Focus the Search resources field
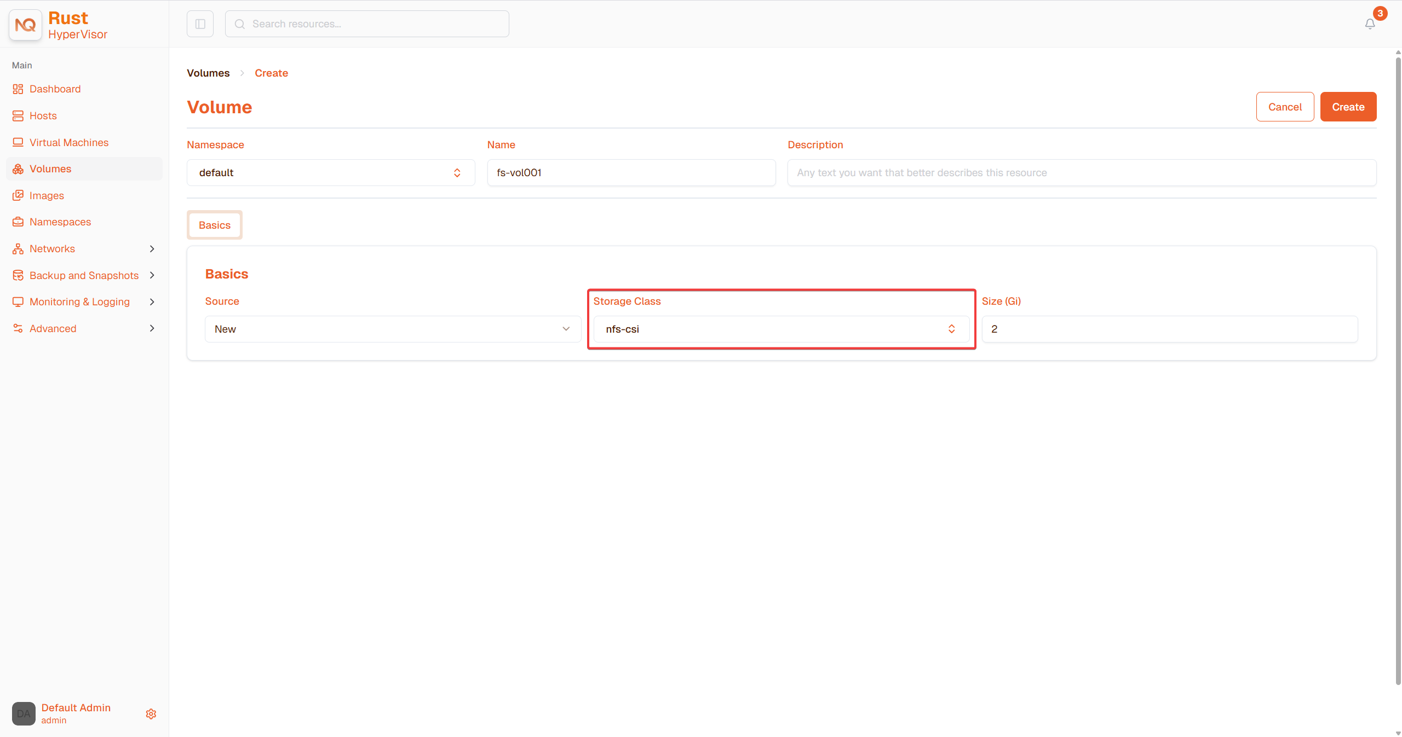The height and width of the screenshot is (737, 1402). coord(367,24)
